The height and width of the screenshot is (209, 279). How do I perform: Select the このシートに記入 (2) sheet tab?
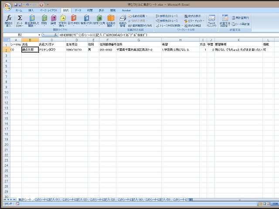tap(75, 199)
